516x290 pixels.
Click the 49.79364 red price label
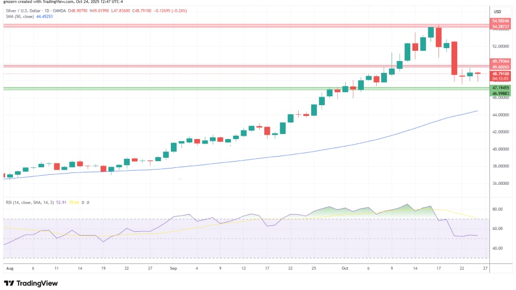pyautogui.click(x=501, y=61)
